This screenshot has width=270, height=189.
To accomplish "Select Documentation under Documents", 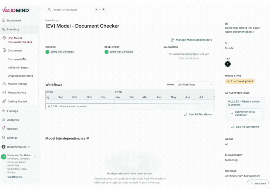I will point(17,59).
